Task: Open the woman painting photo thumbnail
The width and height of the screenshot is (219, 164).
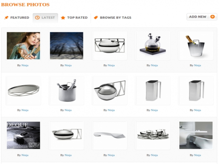Action: coord(23,46)
